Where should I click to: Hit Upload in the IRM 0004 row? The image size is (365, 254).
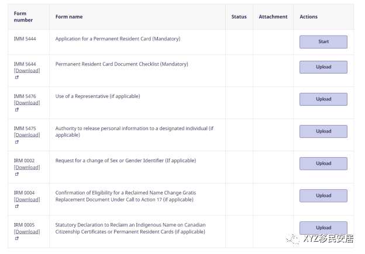323,196
